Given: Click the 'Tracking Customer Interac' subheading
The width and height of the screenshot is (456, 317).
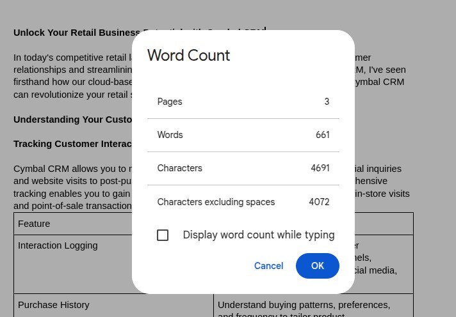Looking at the screenshot, I should [72, 144].
